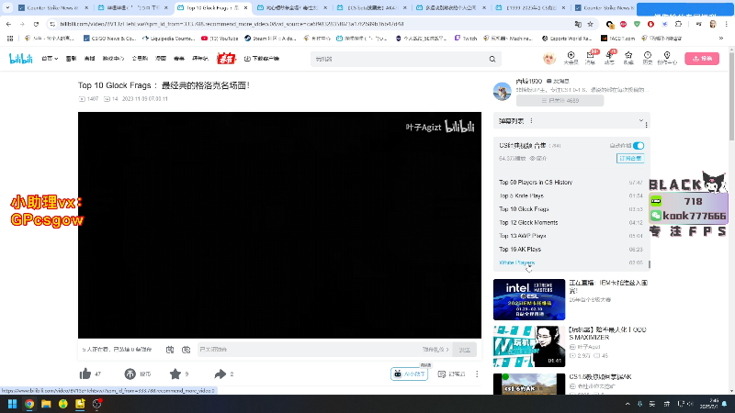Close the Top 10 Glock Frags tab

coord(245,8)
